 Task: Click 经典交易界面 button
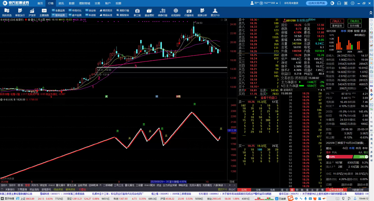tap(317, 3)
